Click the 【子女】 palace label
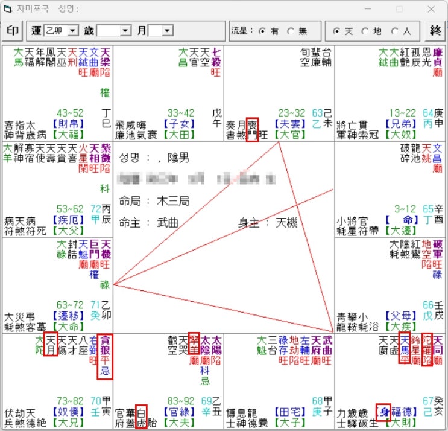 click(x=180, y=124)
